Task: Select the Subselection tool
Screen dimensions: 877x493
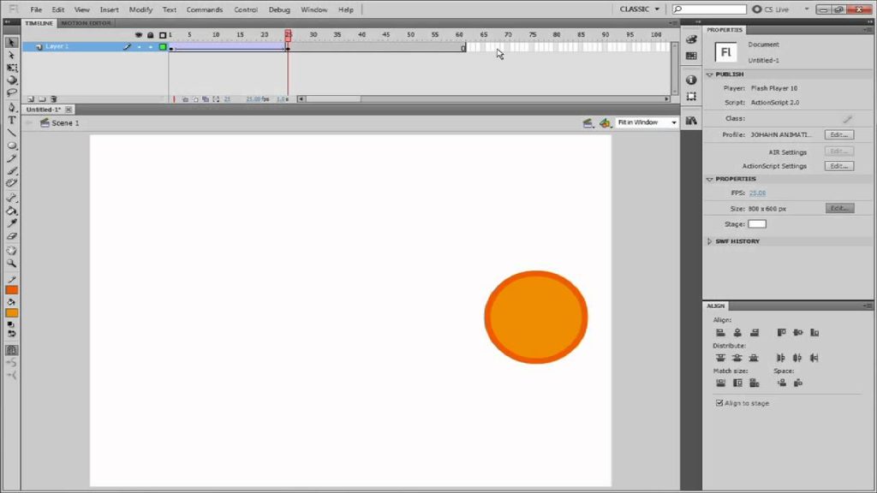Action: pyautogui.click(x=11, y=55)
